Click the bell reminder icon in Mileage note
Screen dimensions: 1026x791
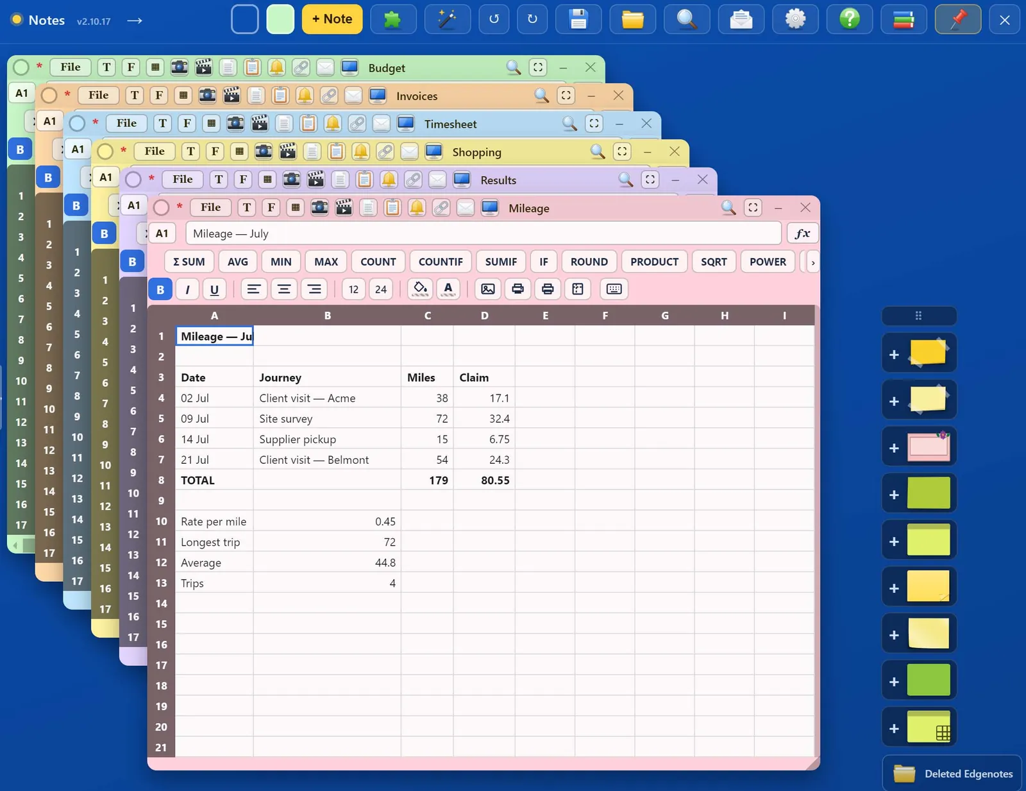pyautogui.click(x=417, y=207)
